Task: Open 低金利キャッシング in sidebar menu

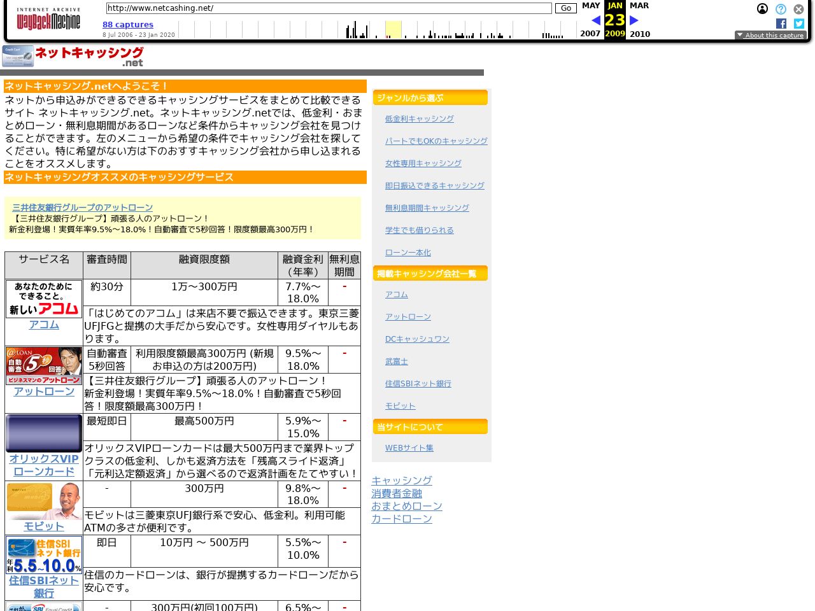Action: [x=419, y=119]
